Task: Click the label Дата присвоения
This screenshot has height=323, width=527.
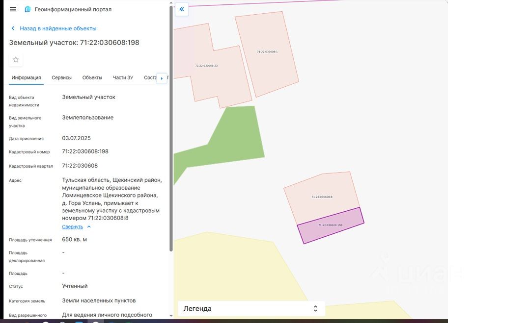Action: [26, 139]
